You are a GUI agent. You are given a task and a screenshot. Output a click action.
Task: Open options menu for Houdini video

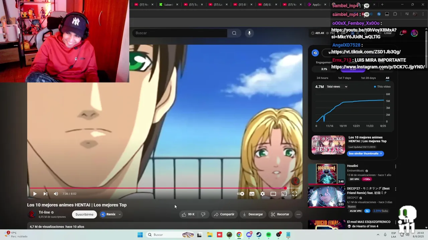tap(396, 166)
